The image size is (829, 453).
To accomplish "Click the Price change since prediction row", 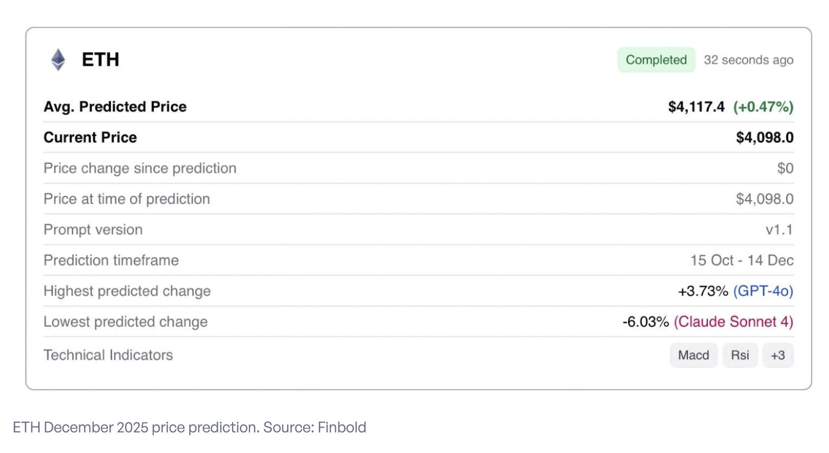I will tap(140, 168).
